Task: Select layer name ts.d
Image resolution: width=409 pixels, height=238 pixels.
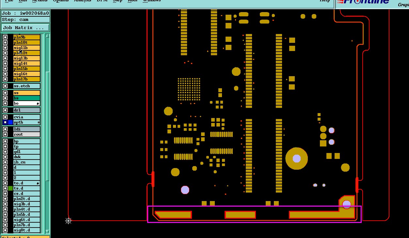Action: [26, 188]
